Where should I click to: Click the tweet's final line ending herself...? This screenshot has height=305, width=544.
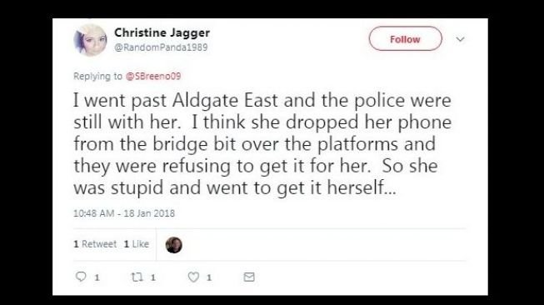[235, 188]
